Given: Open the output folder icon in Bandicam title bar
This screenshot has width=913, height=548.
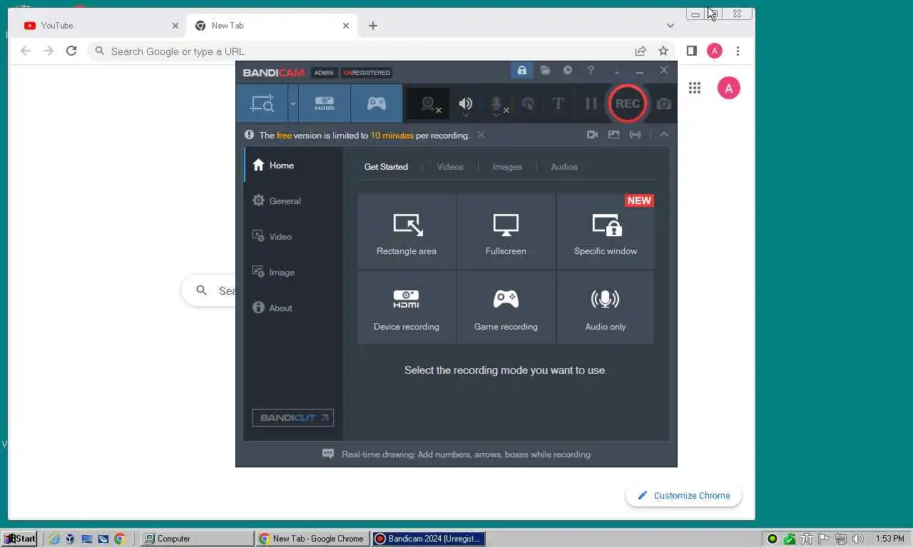Looking at the screenshot, I should click(545, 70).
